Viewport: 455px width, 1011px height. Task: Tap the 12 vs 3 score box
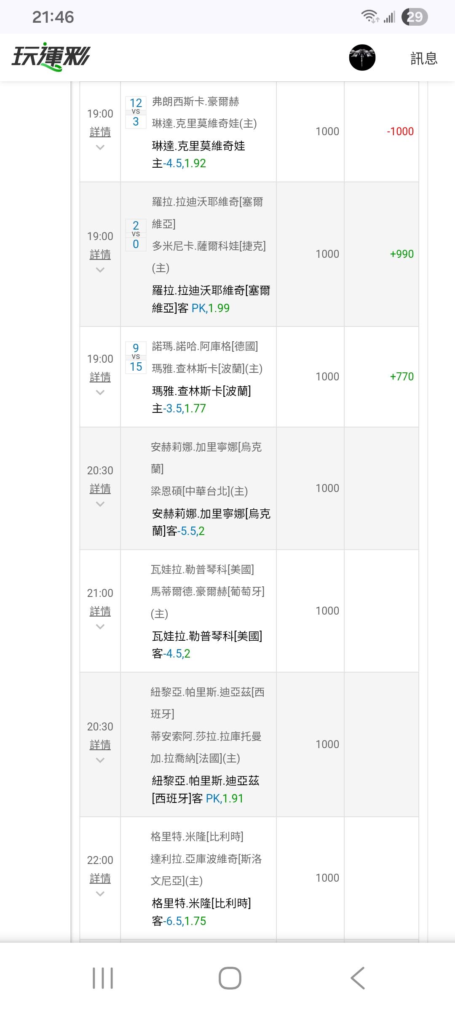coord(136,112)
